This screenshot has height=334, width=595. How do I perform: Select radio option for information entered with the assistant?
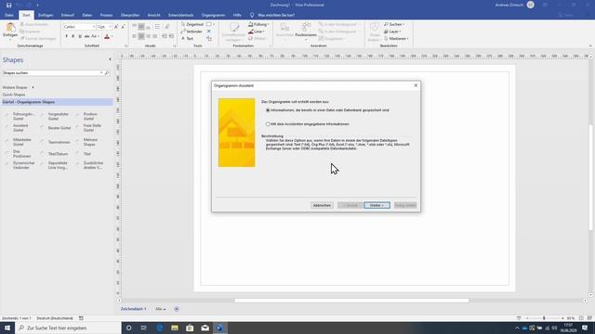click(268, 124)
